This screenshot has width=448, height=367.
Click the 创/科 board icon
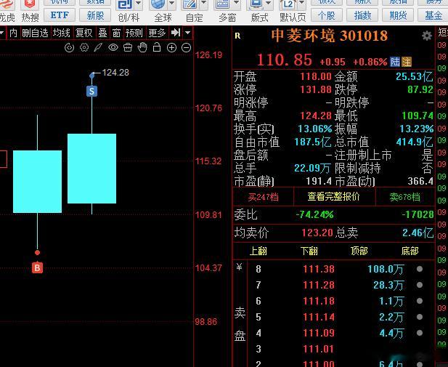(125, 4)
